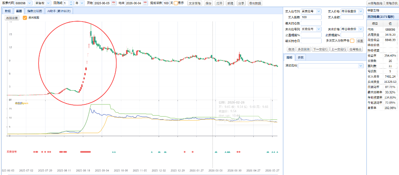The width and height of the screenshot is (399, 175).
Task: Uncheck the 画K线图 checkbox
Action: (x=25, y=18)
